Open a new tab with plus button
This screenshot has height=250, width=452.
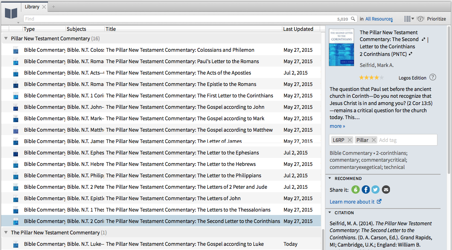[53, 6]
